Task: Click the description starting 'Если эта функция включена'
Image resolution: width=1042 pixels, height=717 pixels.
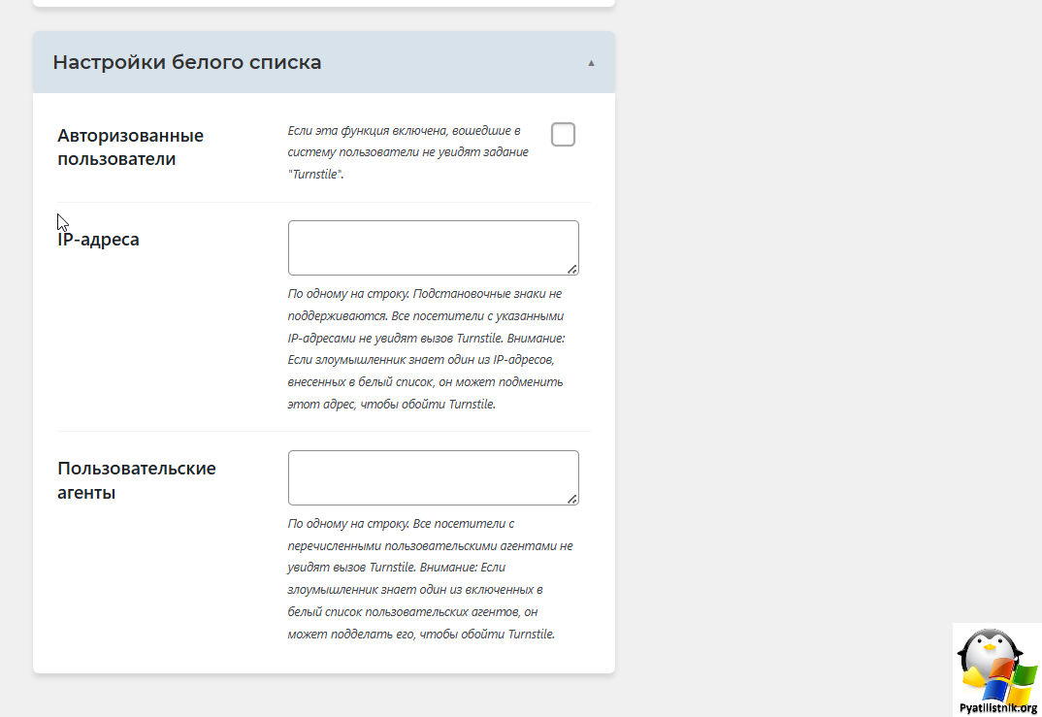Action: [x=408, y=152]
